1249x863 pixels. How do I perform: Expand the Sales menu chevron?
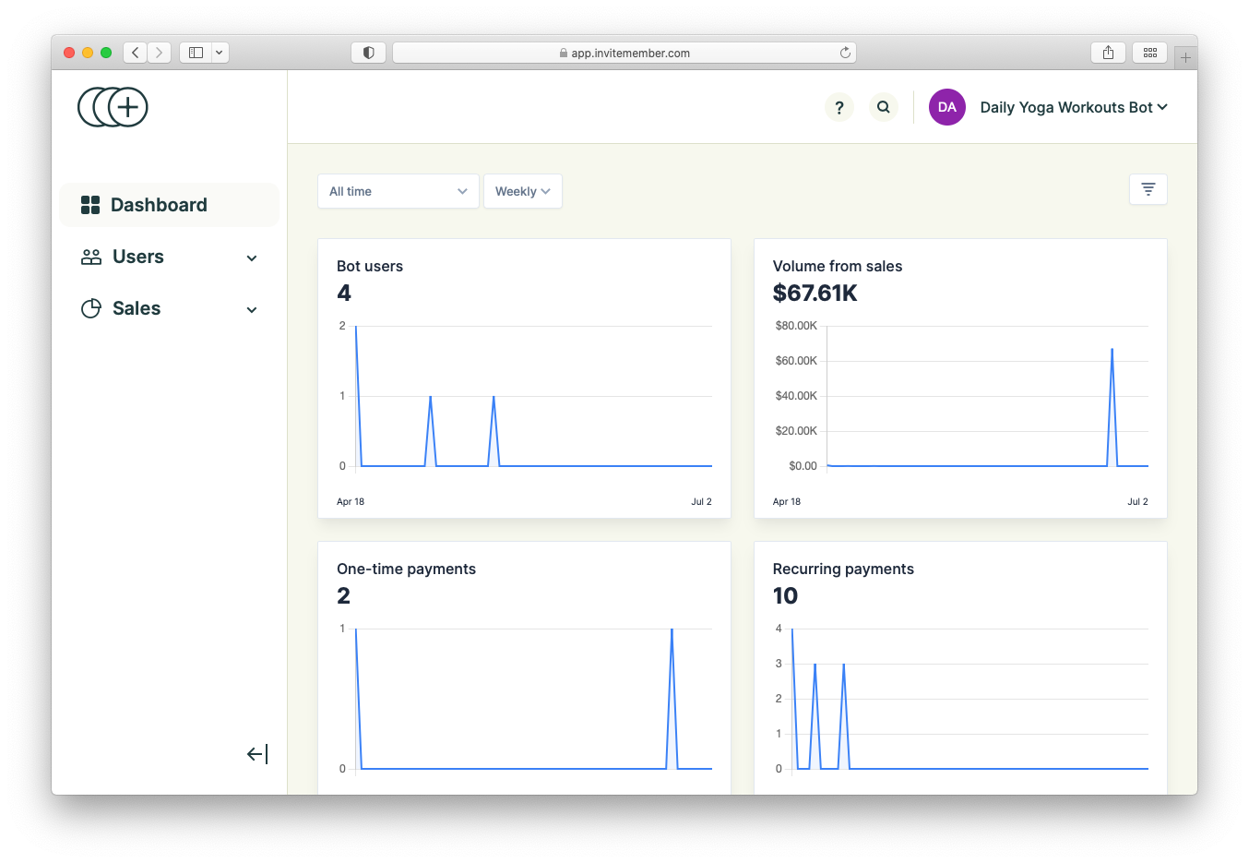pos(252,310)
